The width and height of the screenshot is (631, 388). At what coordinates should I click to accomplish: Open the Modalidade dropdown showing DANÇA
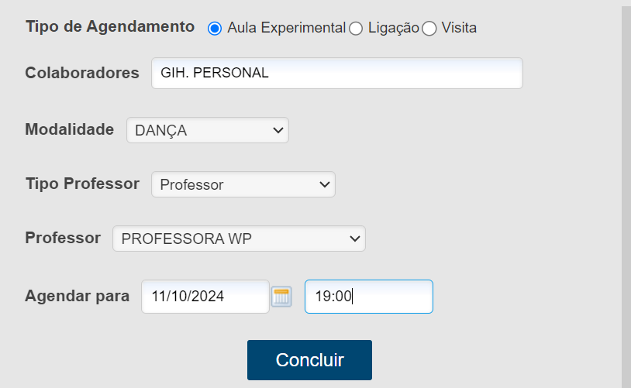click(208, 130)
